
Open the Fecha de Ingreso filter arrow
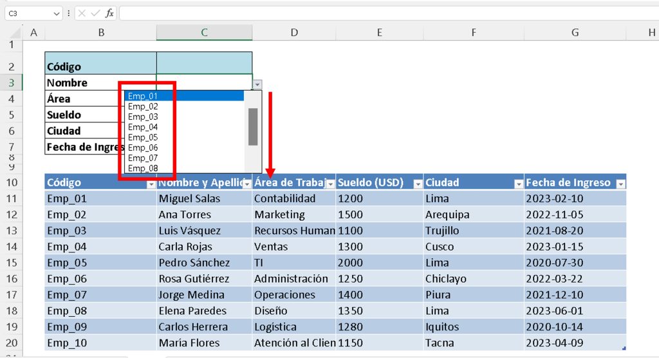click(620, 184)
